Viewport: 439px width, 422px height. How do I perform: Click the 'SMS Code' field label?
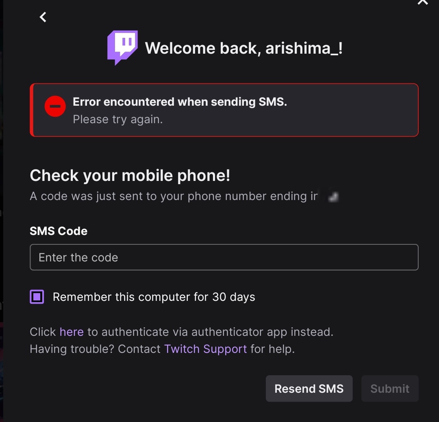click(x=59, y=231)
